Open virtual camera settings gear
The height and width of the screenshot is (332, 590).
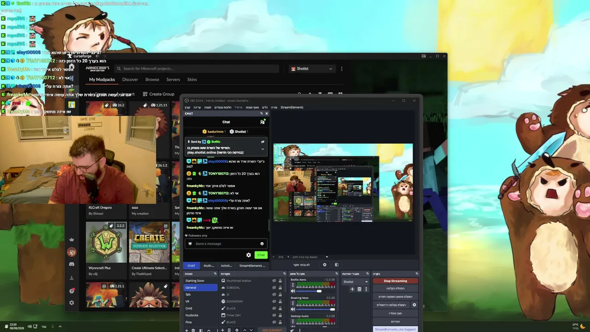[x=414, y=305]
